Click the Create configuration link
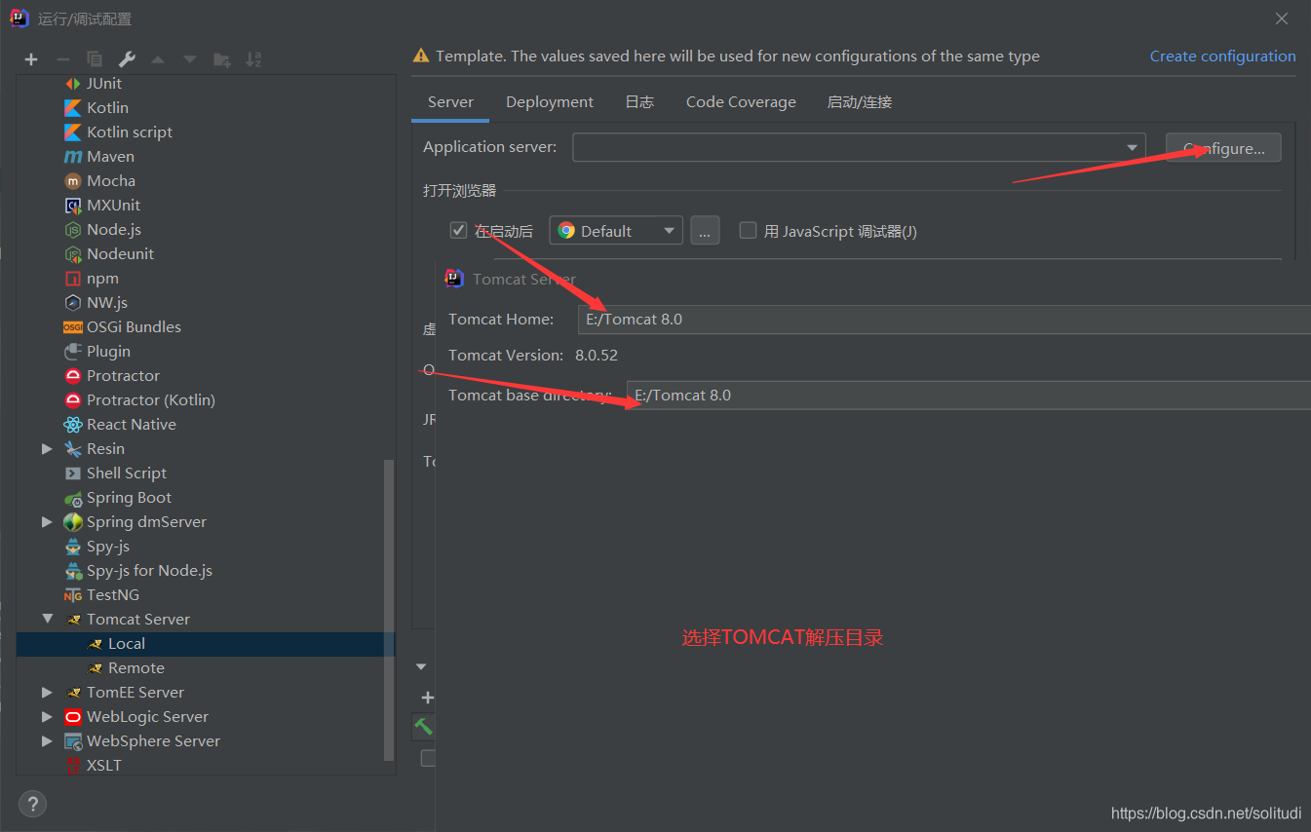 pyautogui.click(x=1223, y=57)
